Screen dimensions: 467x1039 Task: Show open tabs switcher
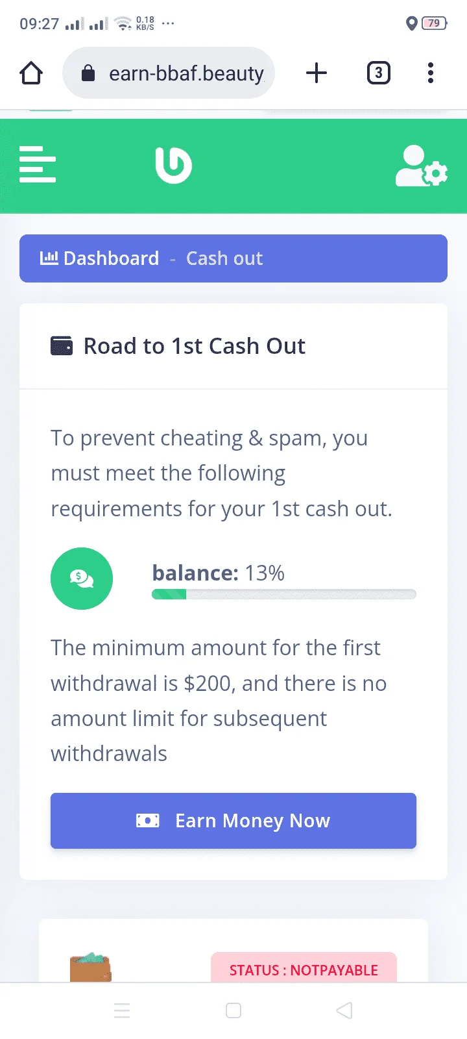click(379, 73)
